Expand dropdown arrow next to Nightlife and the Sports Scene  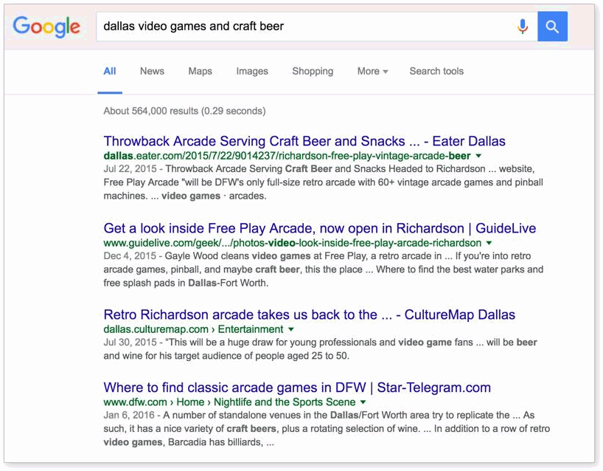pyautogui.click(x=363, y=402)
